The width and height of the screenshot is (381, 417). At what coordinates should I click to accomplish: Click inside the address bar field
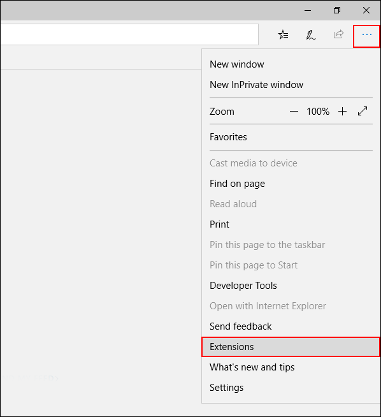tap(129, 34)
